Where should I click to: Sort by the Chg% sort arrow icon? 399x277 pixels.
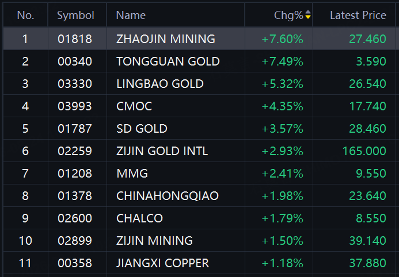pyautogui.click(x=308, y=15)
